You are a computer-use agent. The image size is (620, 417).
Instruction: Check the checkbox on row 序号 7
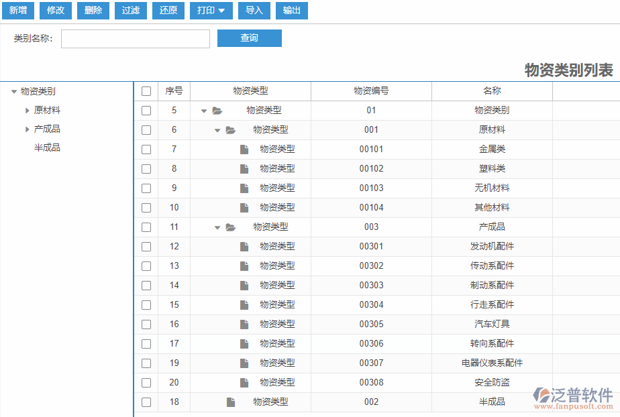[x=146, y=149]
